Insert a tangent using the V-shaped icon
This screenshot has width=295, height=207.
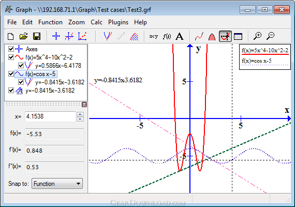click(x=108, y=36)
